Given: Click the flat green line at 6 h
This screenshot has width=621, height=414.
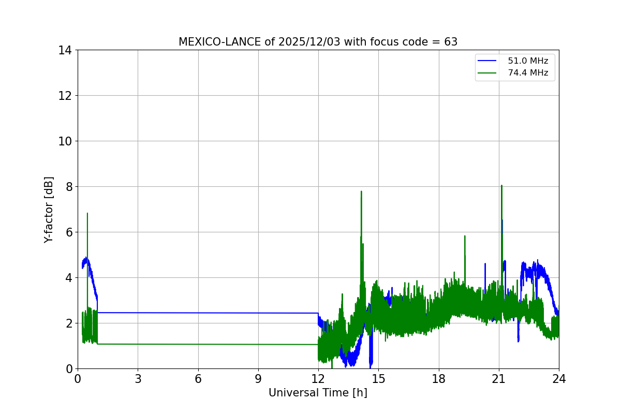Looking at the screenshot, I should coord(198,344).
